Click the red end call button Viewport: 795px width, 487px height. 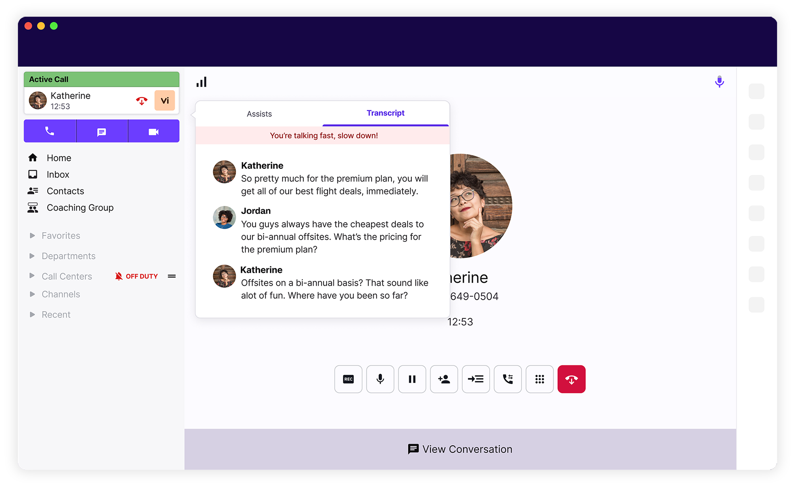click(x=572, y=379)
